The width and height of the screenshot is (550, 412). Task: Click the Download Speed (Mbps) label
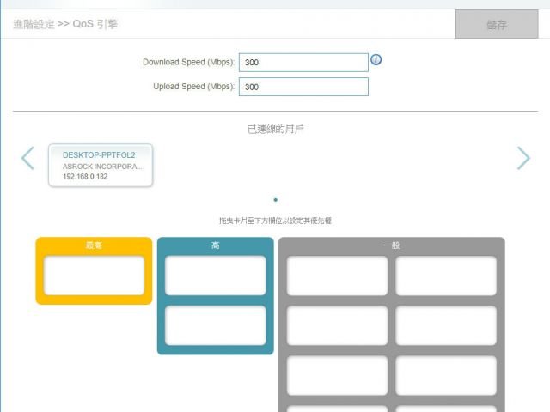click(188, 62)
